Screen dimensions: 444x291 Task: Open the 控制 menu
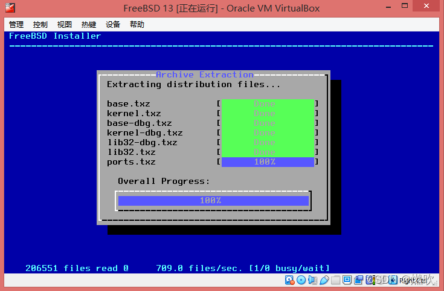point(40,25)
